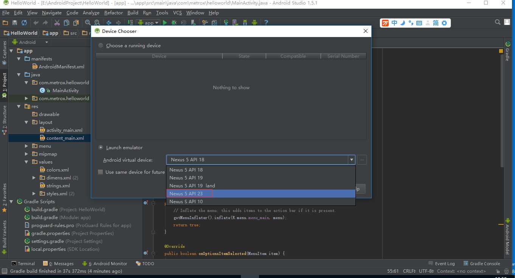Select Nexus 5 API 23 in the list
This screenshot has width=515, height=278.
point(261,193)
